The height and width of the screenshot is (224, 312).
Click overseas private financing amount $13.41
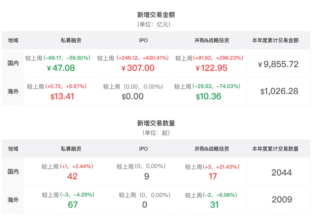coord(62,96)
